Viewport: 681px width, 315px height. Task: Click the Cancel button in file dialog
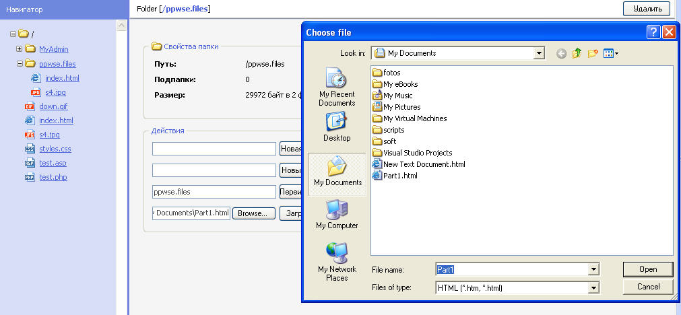tap(647, 287)
